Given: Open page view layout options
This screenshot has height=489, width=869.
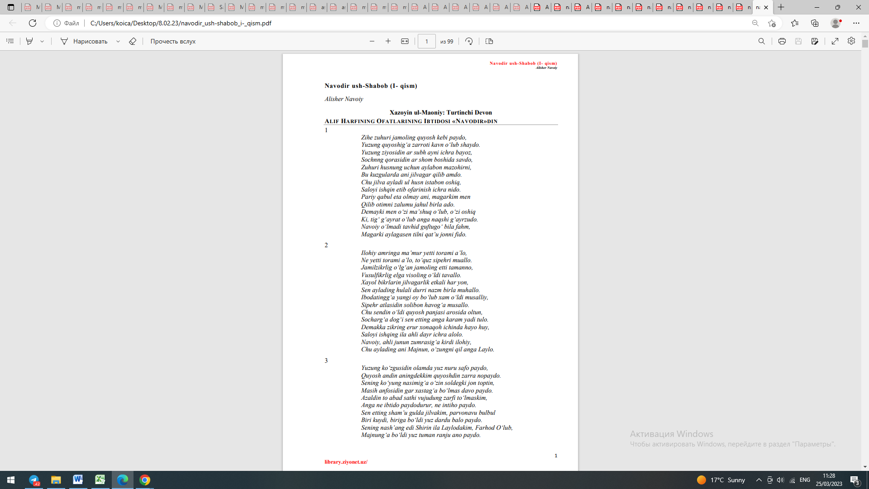Looking at the screenshot, I should coord(489,41).
